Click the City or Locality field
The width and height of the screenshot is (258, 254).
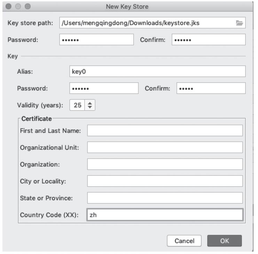point(165,181)
